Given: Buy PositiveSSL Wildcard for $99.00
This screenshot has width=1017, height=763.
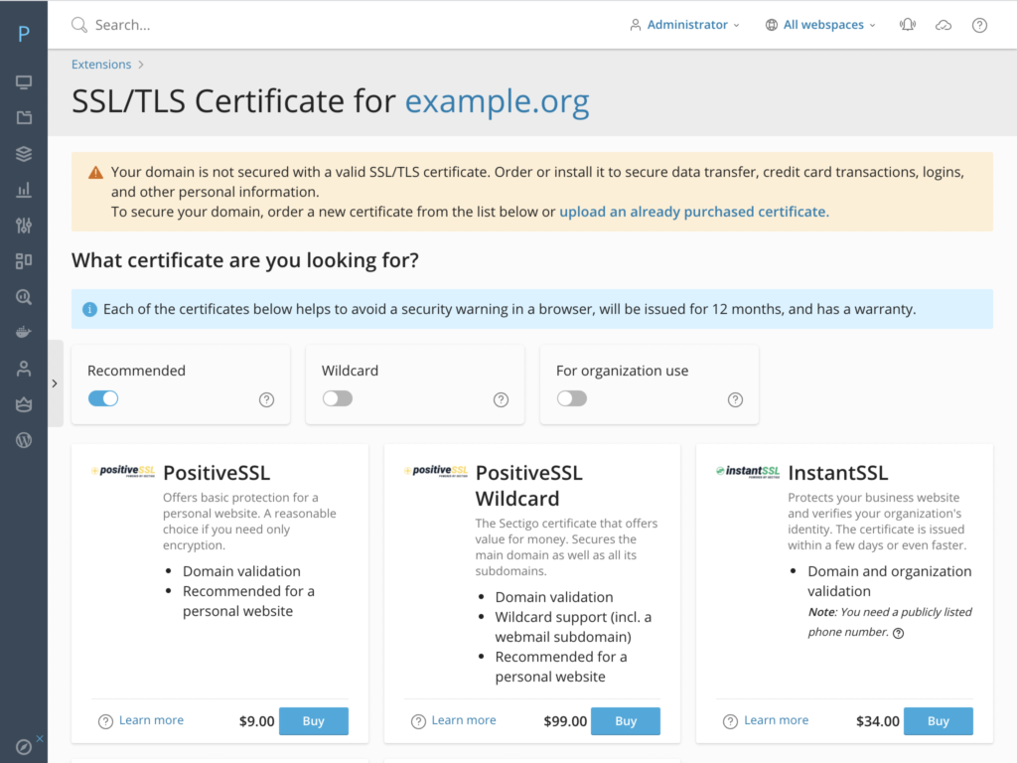Looking at the screenshot, I should (x=626, y=721).
